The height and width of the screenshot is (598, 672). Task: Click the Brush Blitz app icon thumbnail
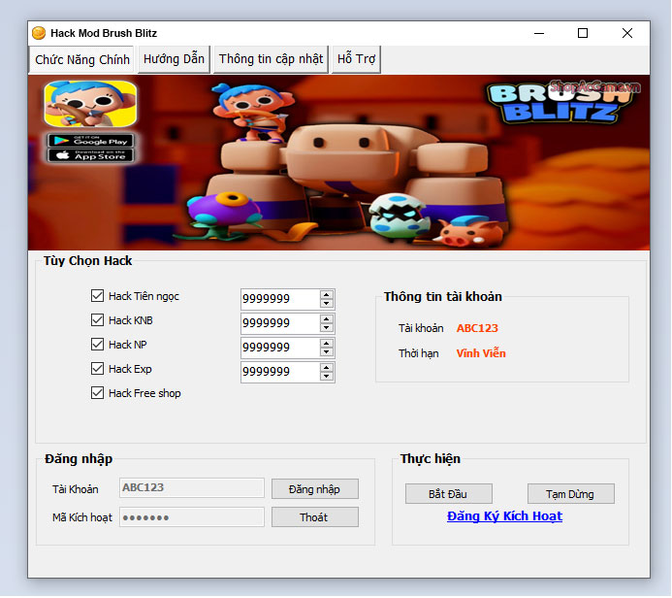pos(90,104)
